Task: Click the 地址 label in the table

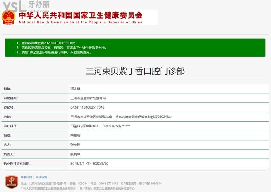Action: pos(8,117)
